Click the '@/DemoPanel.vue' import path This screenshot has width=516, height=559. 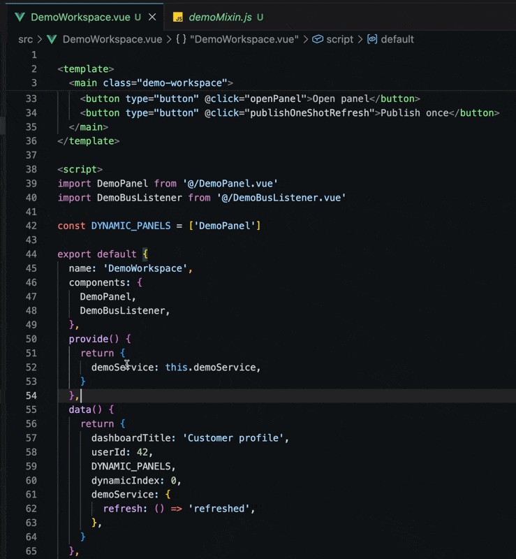pyautogui.click(x=230, y=184)
